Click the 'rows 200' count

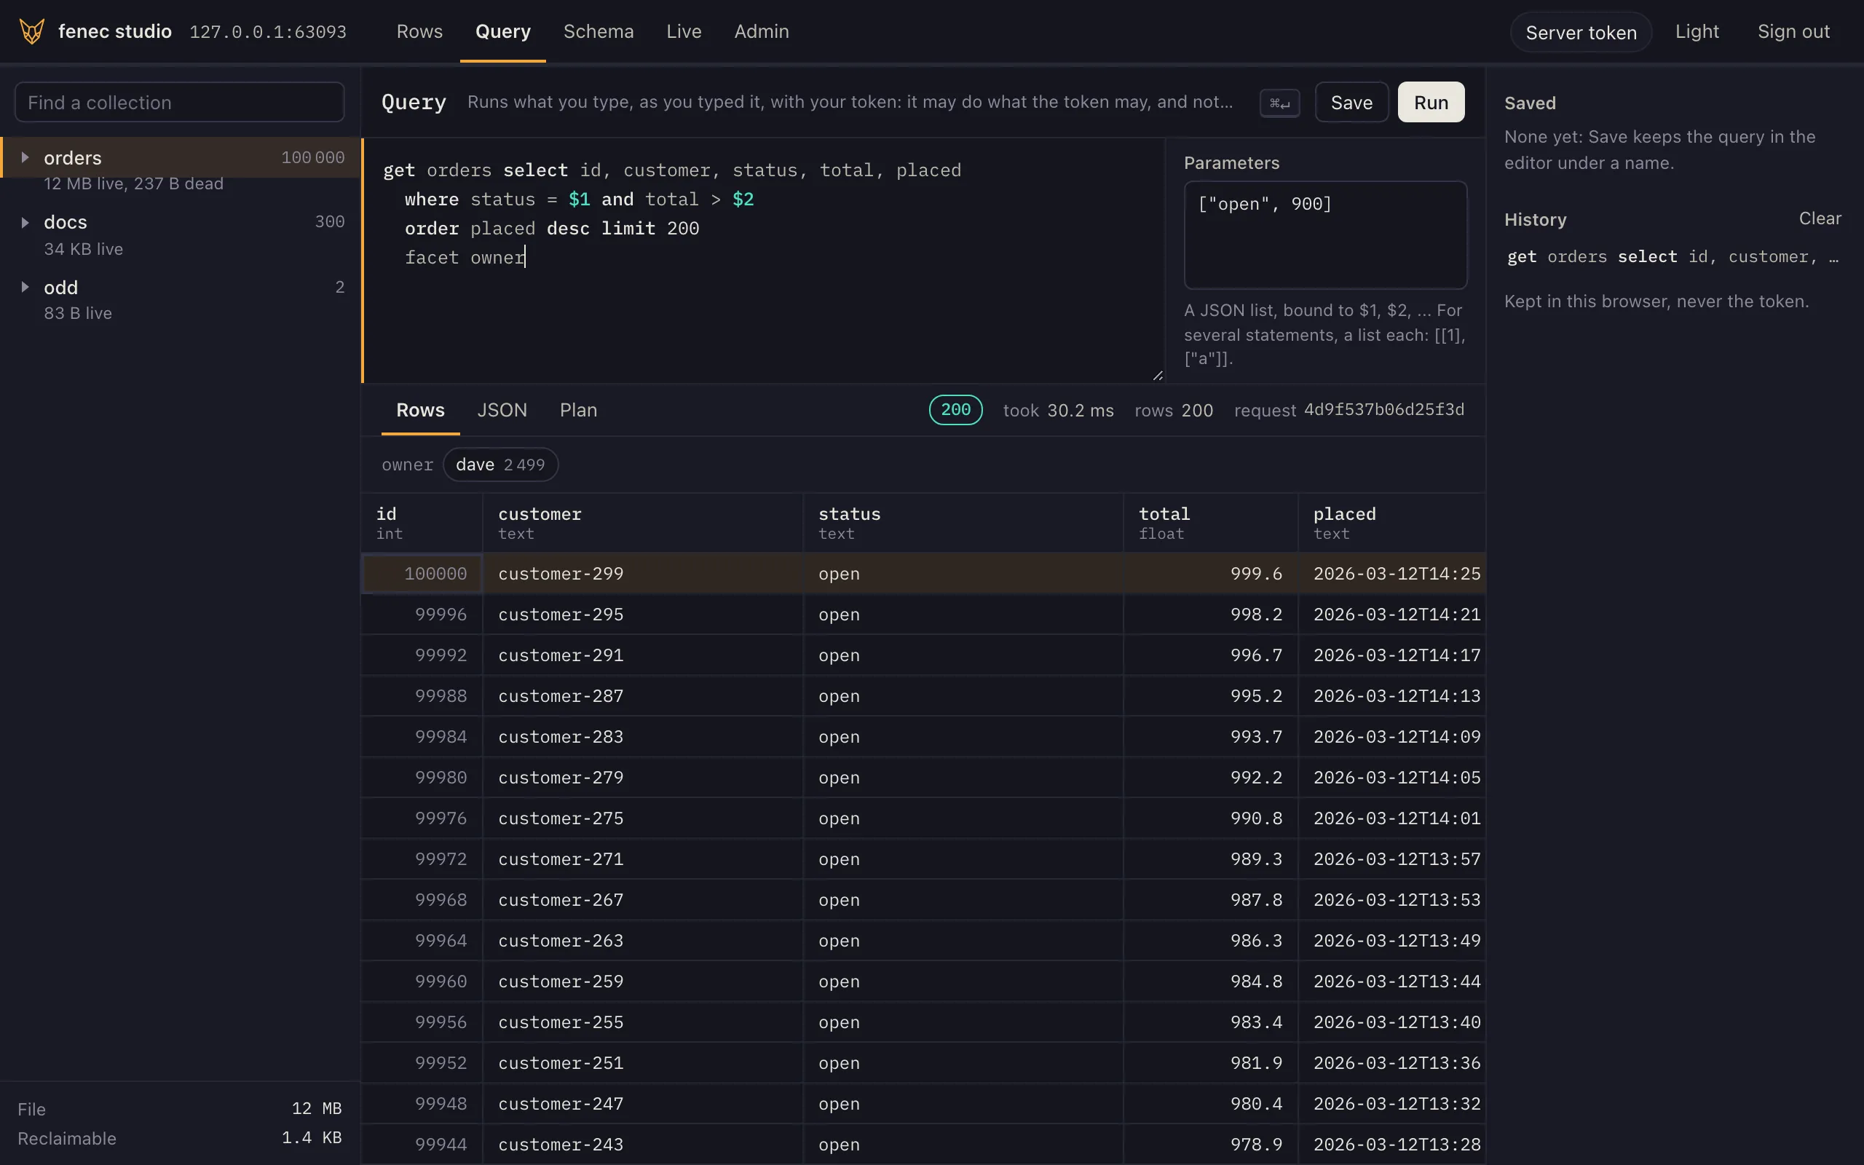coord(1173,411)
